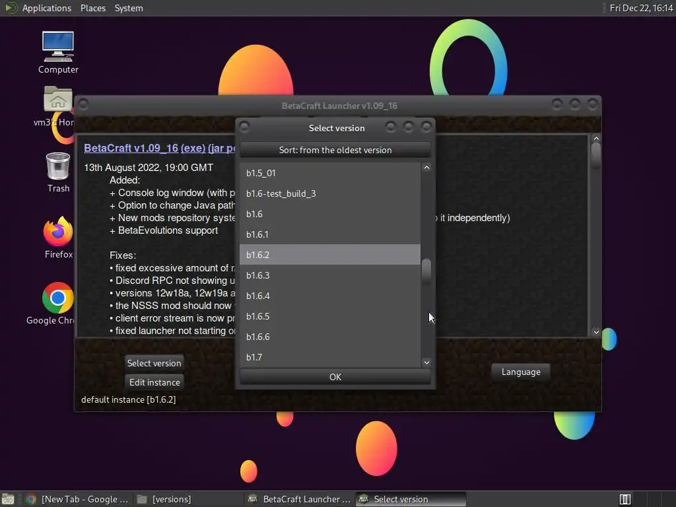The image size is (676, 507).
Task: Switch to BetaCraft Launcher taskbar entry
Action: click(300, 499)
